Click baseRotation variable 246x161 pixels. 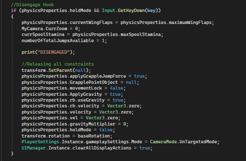point(94,136)
